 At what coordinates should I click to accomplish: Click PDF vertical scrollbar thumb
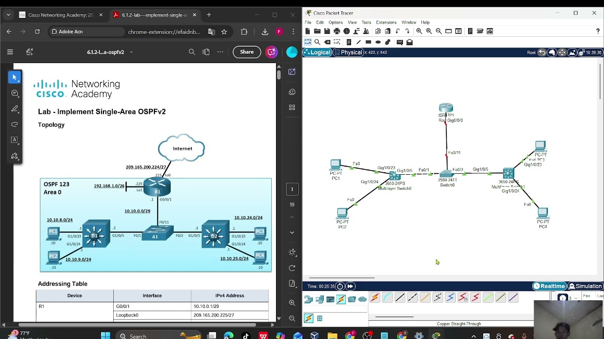pos(279,74)
